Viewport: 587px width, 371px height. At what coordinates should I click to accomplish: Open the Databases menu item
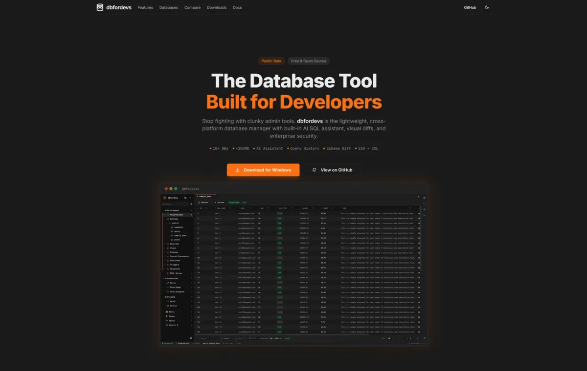point(169,7)
